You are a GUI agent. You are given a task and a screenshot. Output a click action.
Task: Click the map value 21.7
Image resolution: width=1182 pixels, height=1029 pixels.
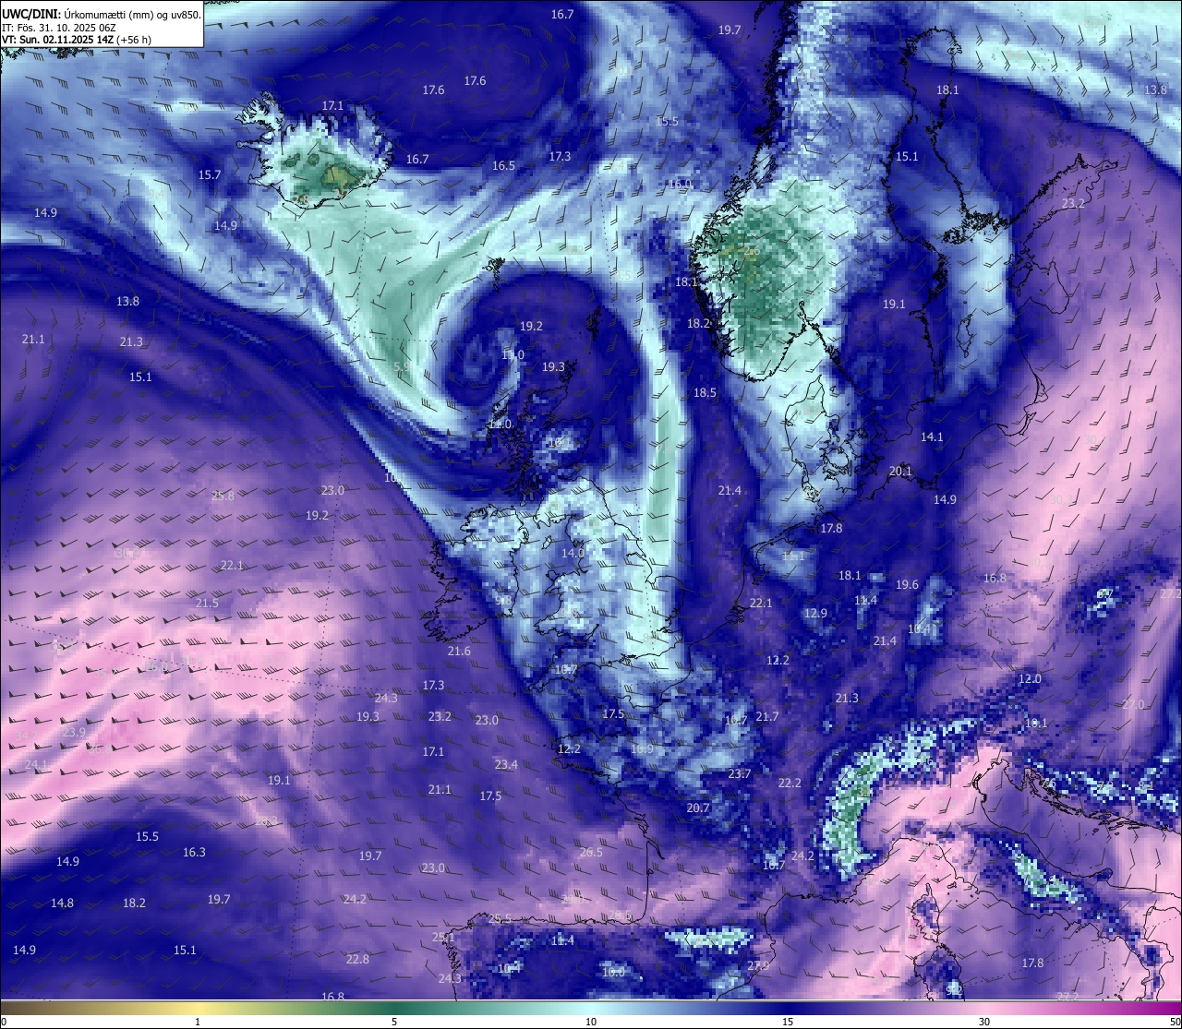click(767, 717)
